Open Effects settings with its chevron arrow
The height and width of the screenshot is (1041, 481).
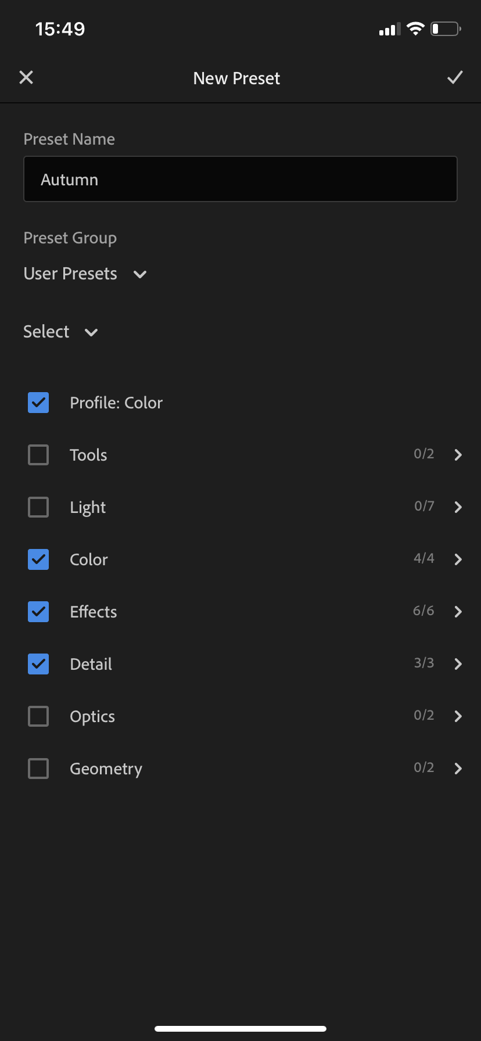pos(458,612)
